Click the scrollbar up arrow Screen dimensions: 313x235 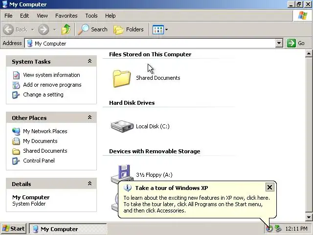(x=309, y=53)
